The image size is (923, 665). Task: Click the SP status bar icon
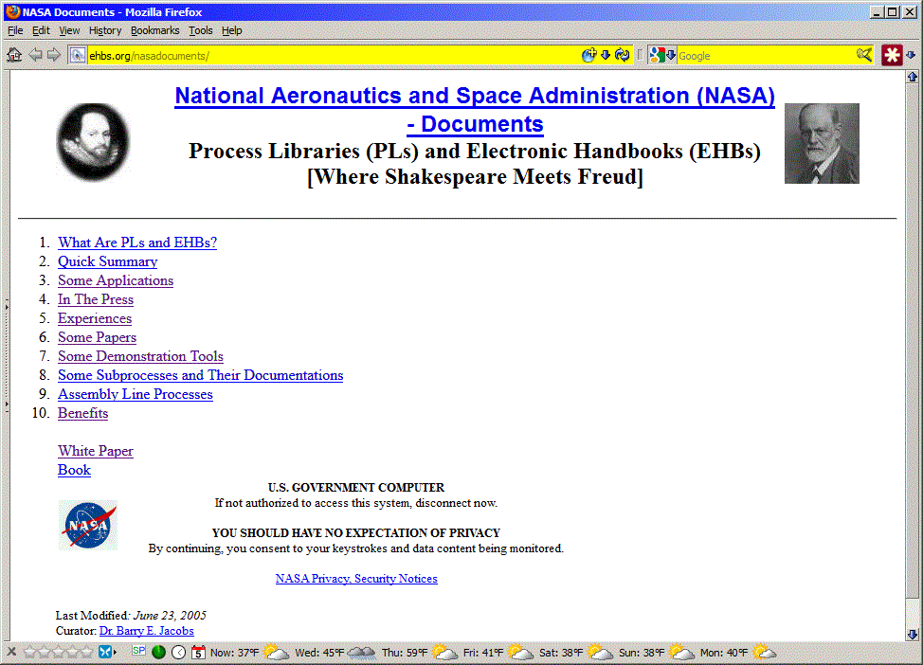(139, 650)
